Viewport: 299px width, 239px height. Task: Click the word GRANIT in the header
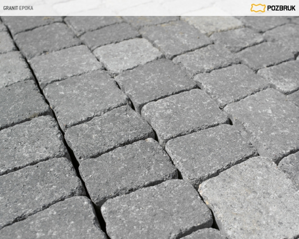[x=11, y=8]
